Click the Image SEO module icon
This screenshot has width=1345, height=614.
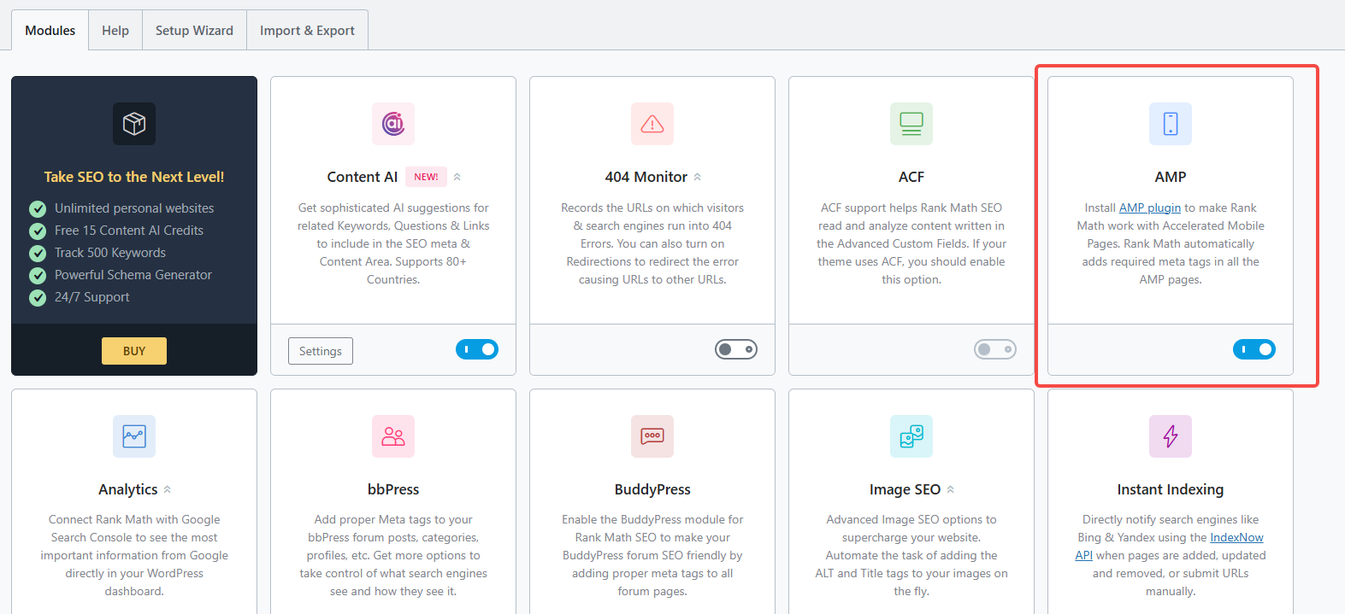(911, 436)
